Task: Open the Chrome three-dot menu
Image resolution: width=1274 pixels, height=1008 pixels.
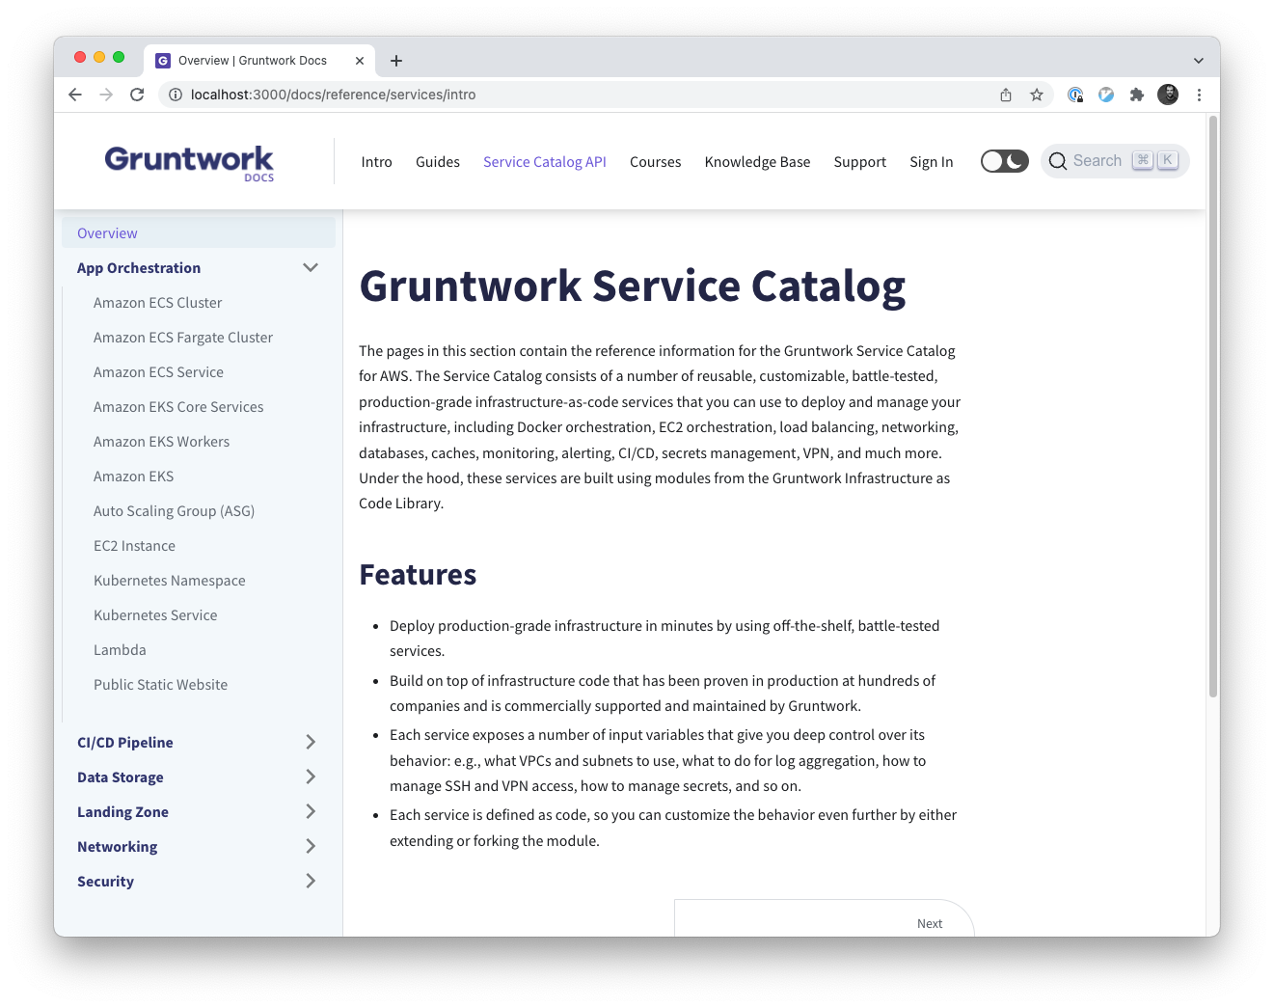Action: point(1199,95)
